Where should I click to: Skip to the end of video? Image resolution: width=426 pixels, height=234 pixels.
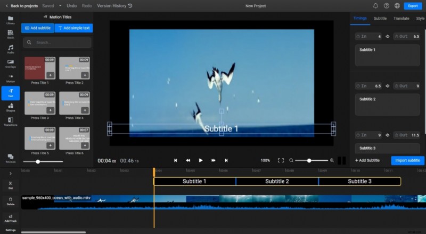(x=226, y=160)
